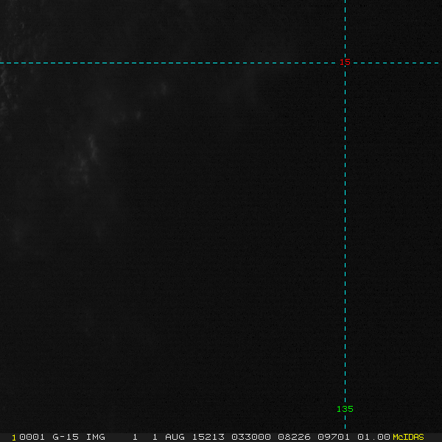Screen dimensions: 442x442
Task: Click the red 15 latitude label
Action: coord(345,62)
